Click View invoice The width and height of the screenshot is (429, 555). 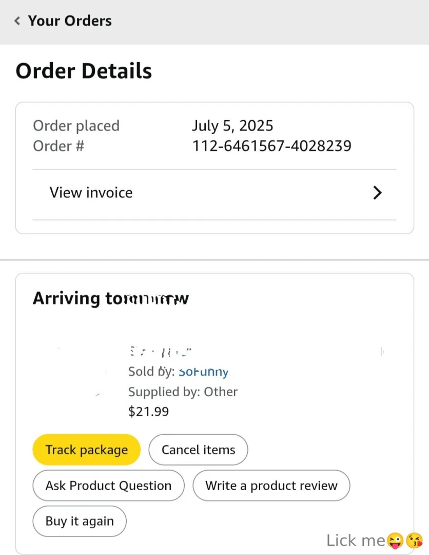click(x=91, y=193)
